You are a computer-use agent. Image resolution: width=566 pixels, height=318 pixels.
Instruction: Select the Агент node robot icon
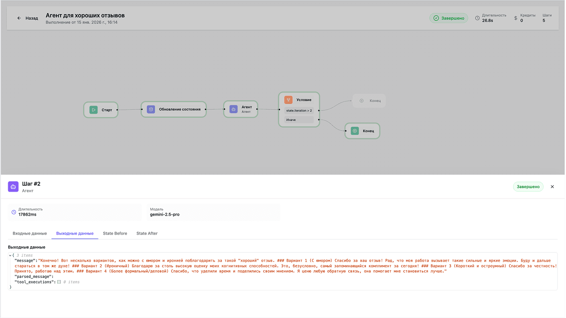[x=233, y=109]
